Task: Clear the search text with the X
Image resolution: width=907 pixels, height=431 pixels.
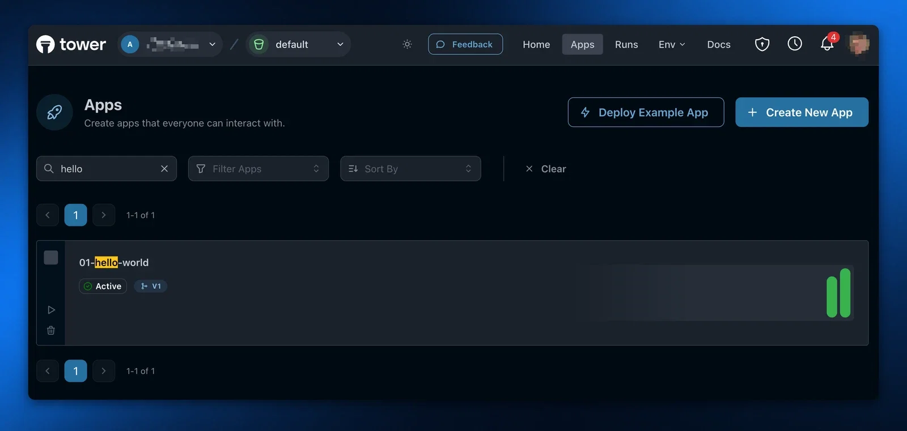Action: (164, 169)
